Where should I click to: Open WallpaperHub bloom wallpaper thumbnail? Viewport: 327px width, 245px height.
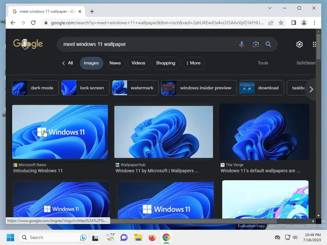(x=164, y=132)
